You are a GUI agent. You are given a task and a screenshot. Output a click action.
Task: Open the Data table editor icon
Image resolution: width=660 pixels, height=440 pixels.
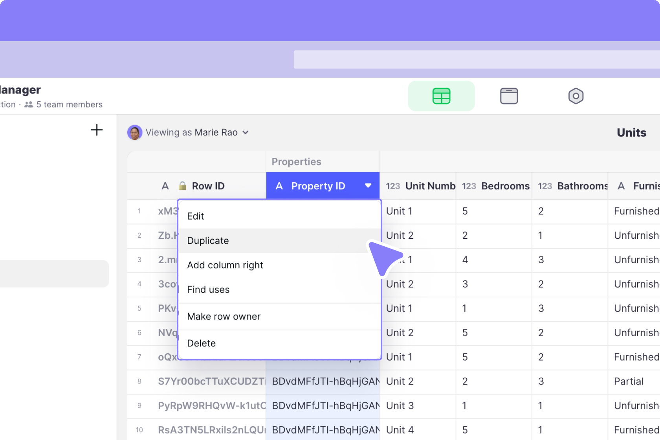tap(441, 96)
